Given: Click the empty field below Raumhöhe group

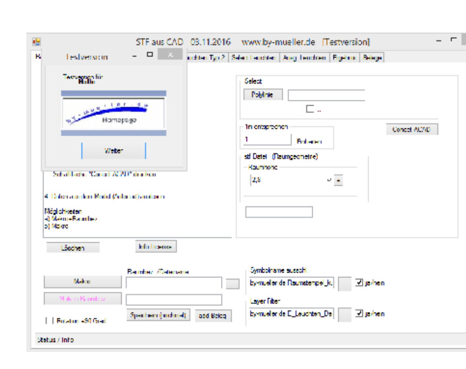Looking at the screenshot, I should click(x=279, y=212).
